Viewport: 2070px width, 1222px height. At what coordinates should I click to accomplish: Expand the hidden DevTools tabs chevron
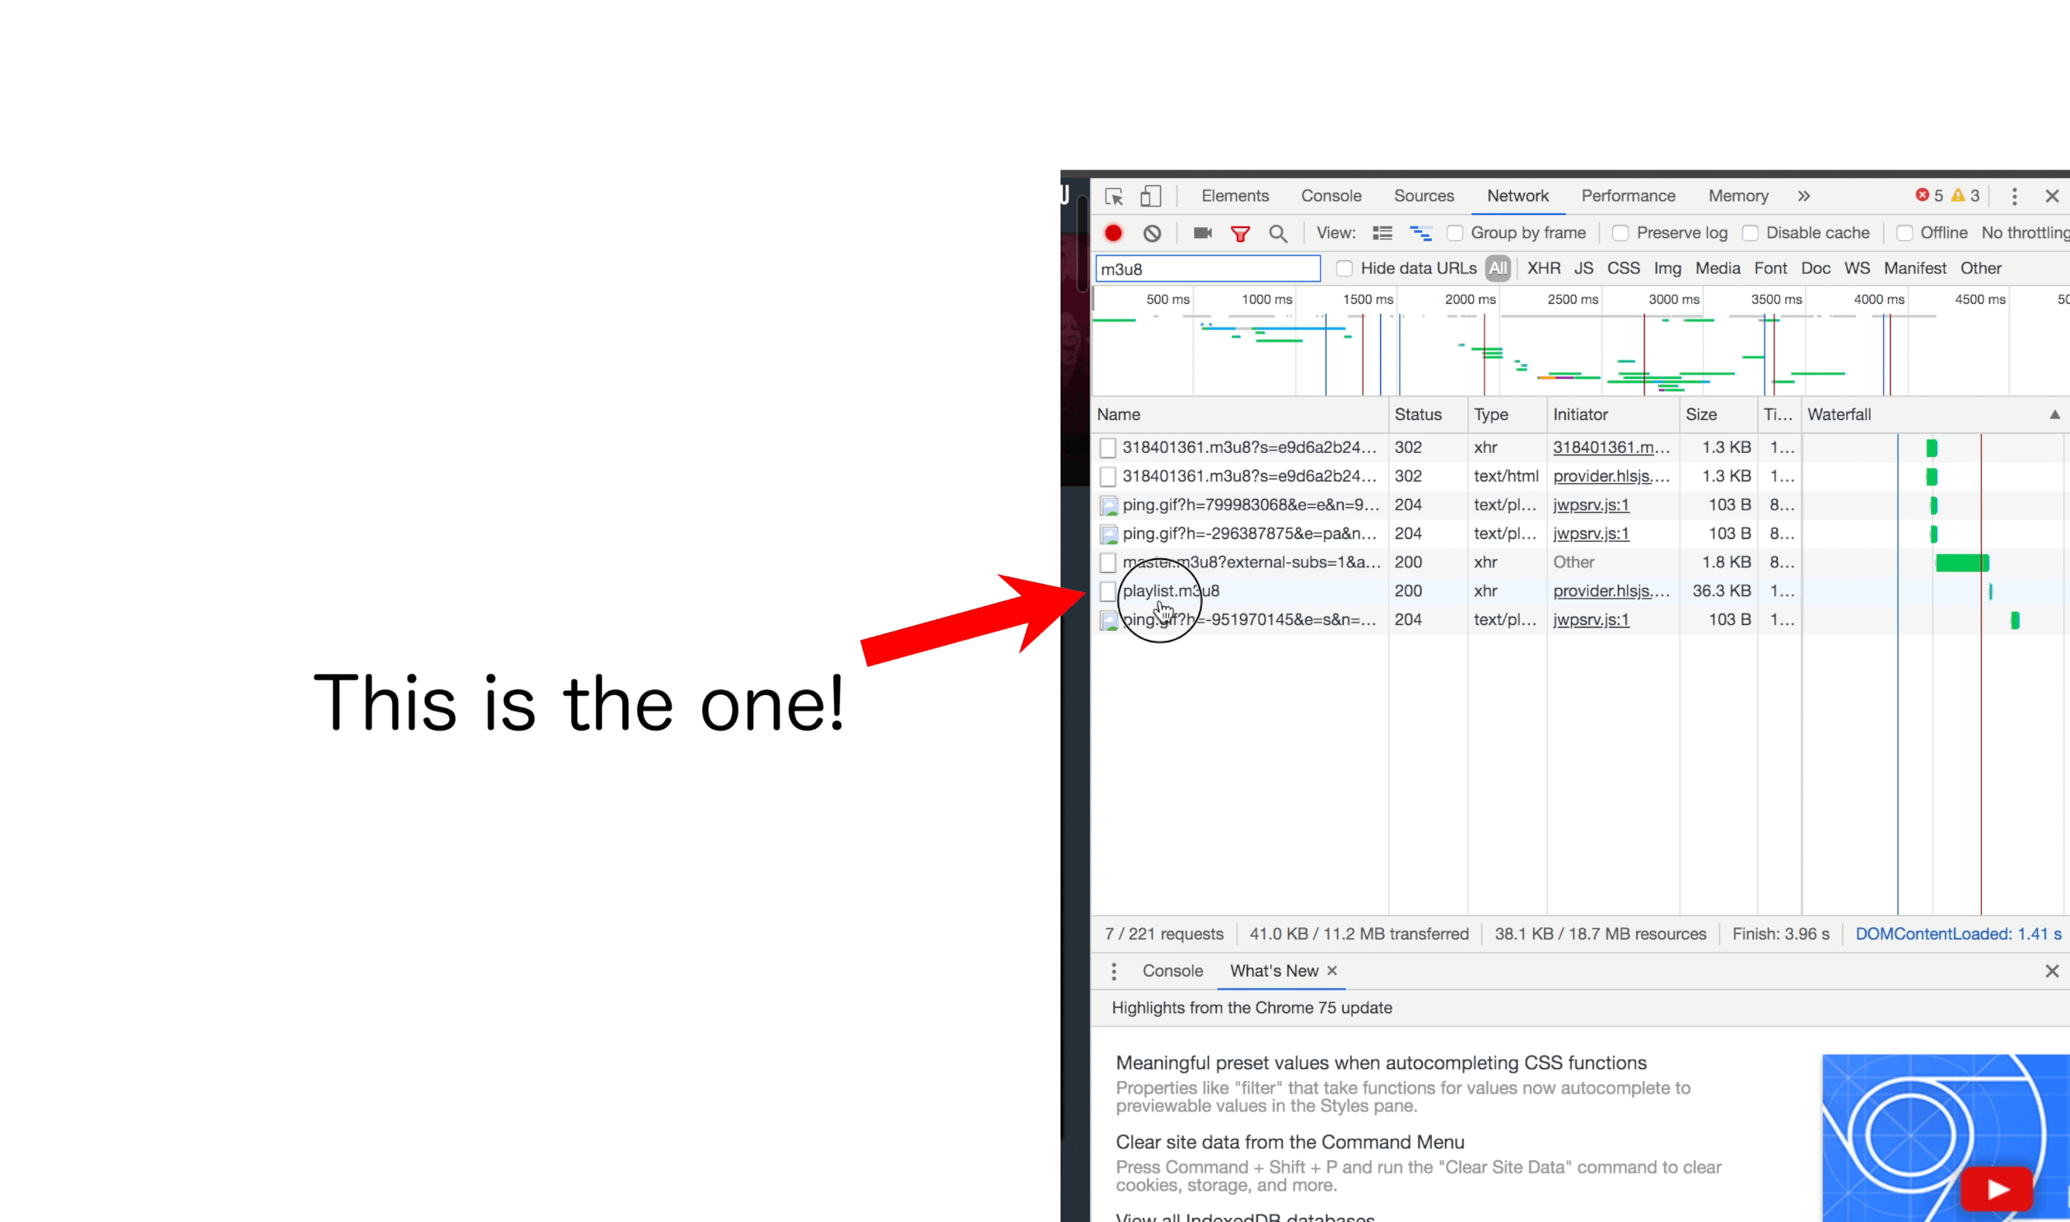[x=1804, y=196]
